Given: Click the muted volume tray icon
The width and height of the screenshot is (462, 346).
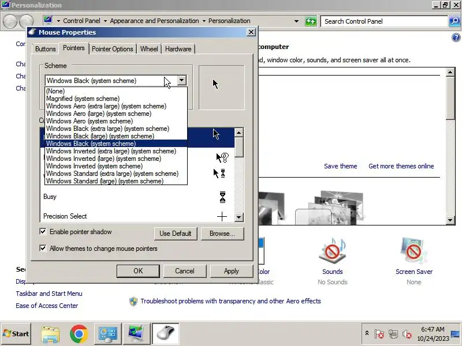Looking at the screenshot, I should coord(407,334).
